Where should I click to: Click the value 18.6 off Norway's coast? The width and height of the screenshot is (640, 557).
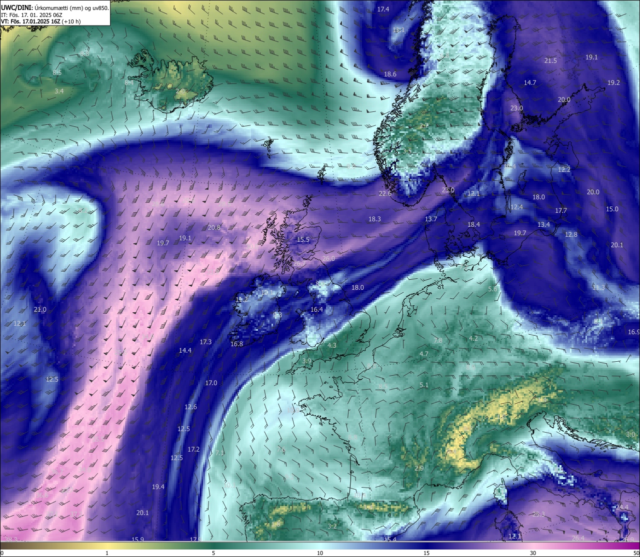click(390, 74)
